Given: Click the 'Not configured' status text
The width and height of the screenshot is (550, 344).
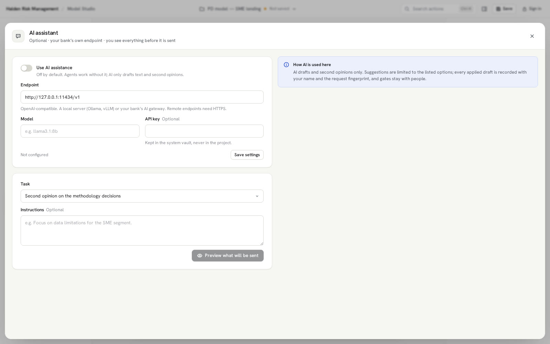Looking at the screenshot, I should point(34,155).
